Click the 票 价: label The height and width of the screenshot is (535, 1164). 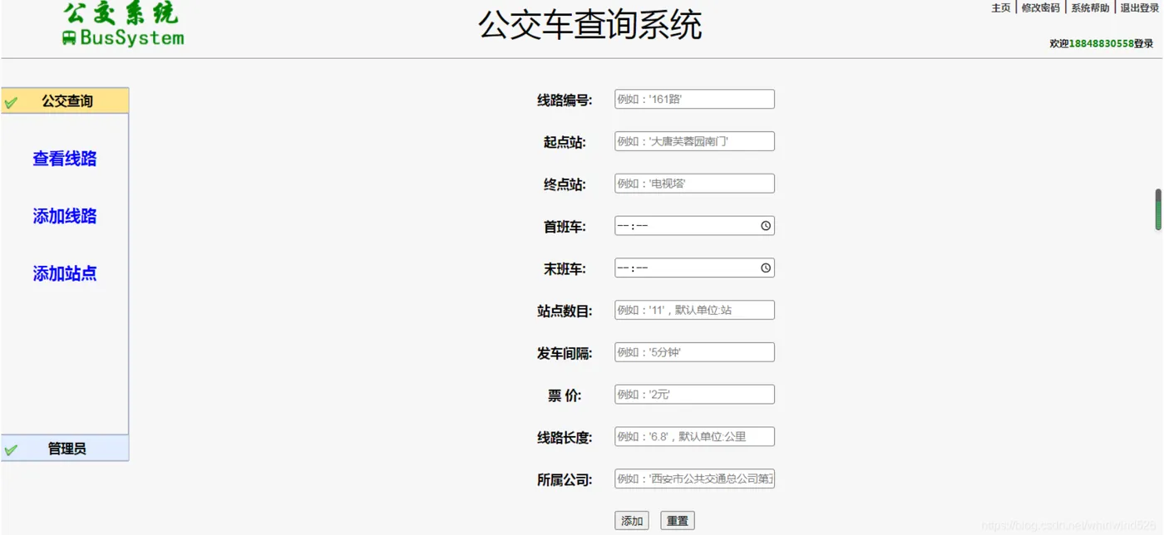click(565, 396)
